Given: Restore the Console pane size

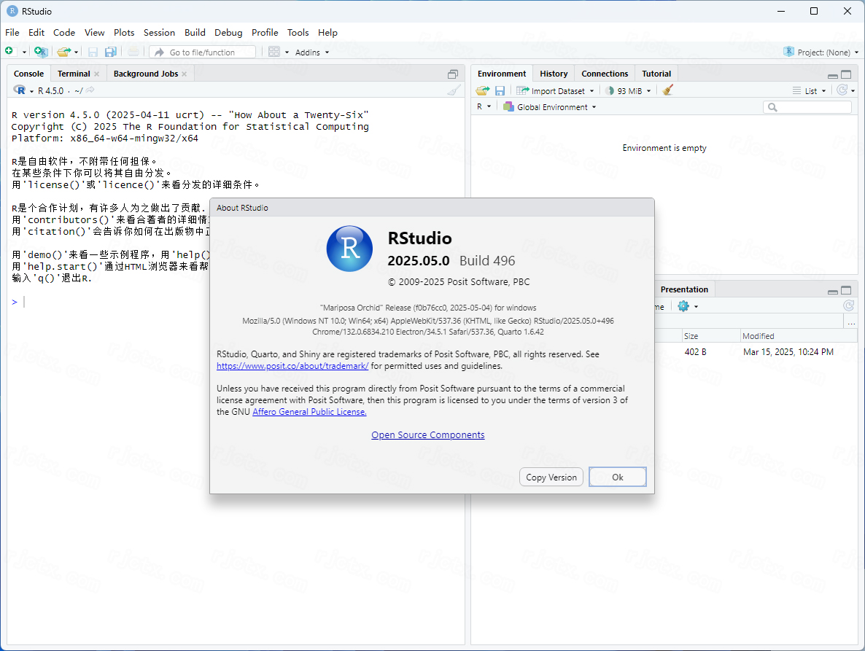Looking at the screenshot, I should (x=453, y=74).
